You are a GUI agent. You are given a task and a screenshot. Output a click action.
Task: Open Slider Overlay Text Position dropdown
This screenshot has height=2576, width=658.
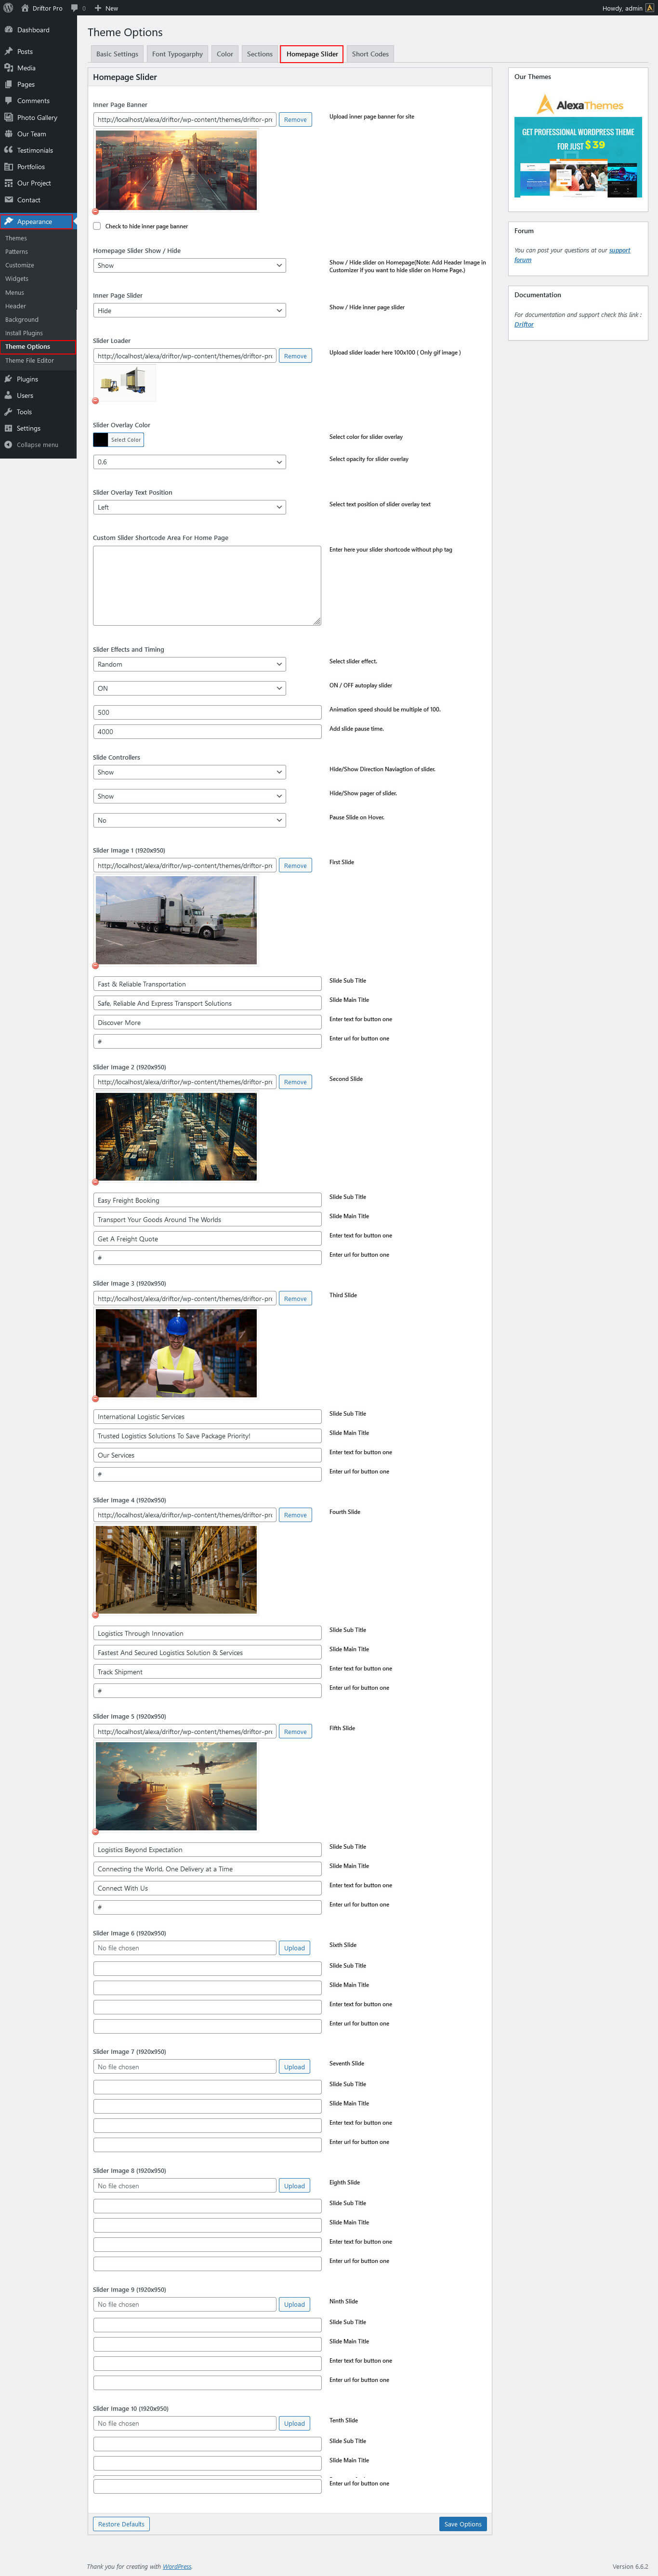189,507
